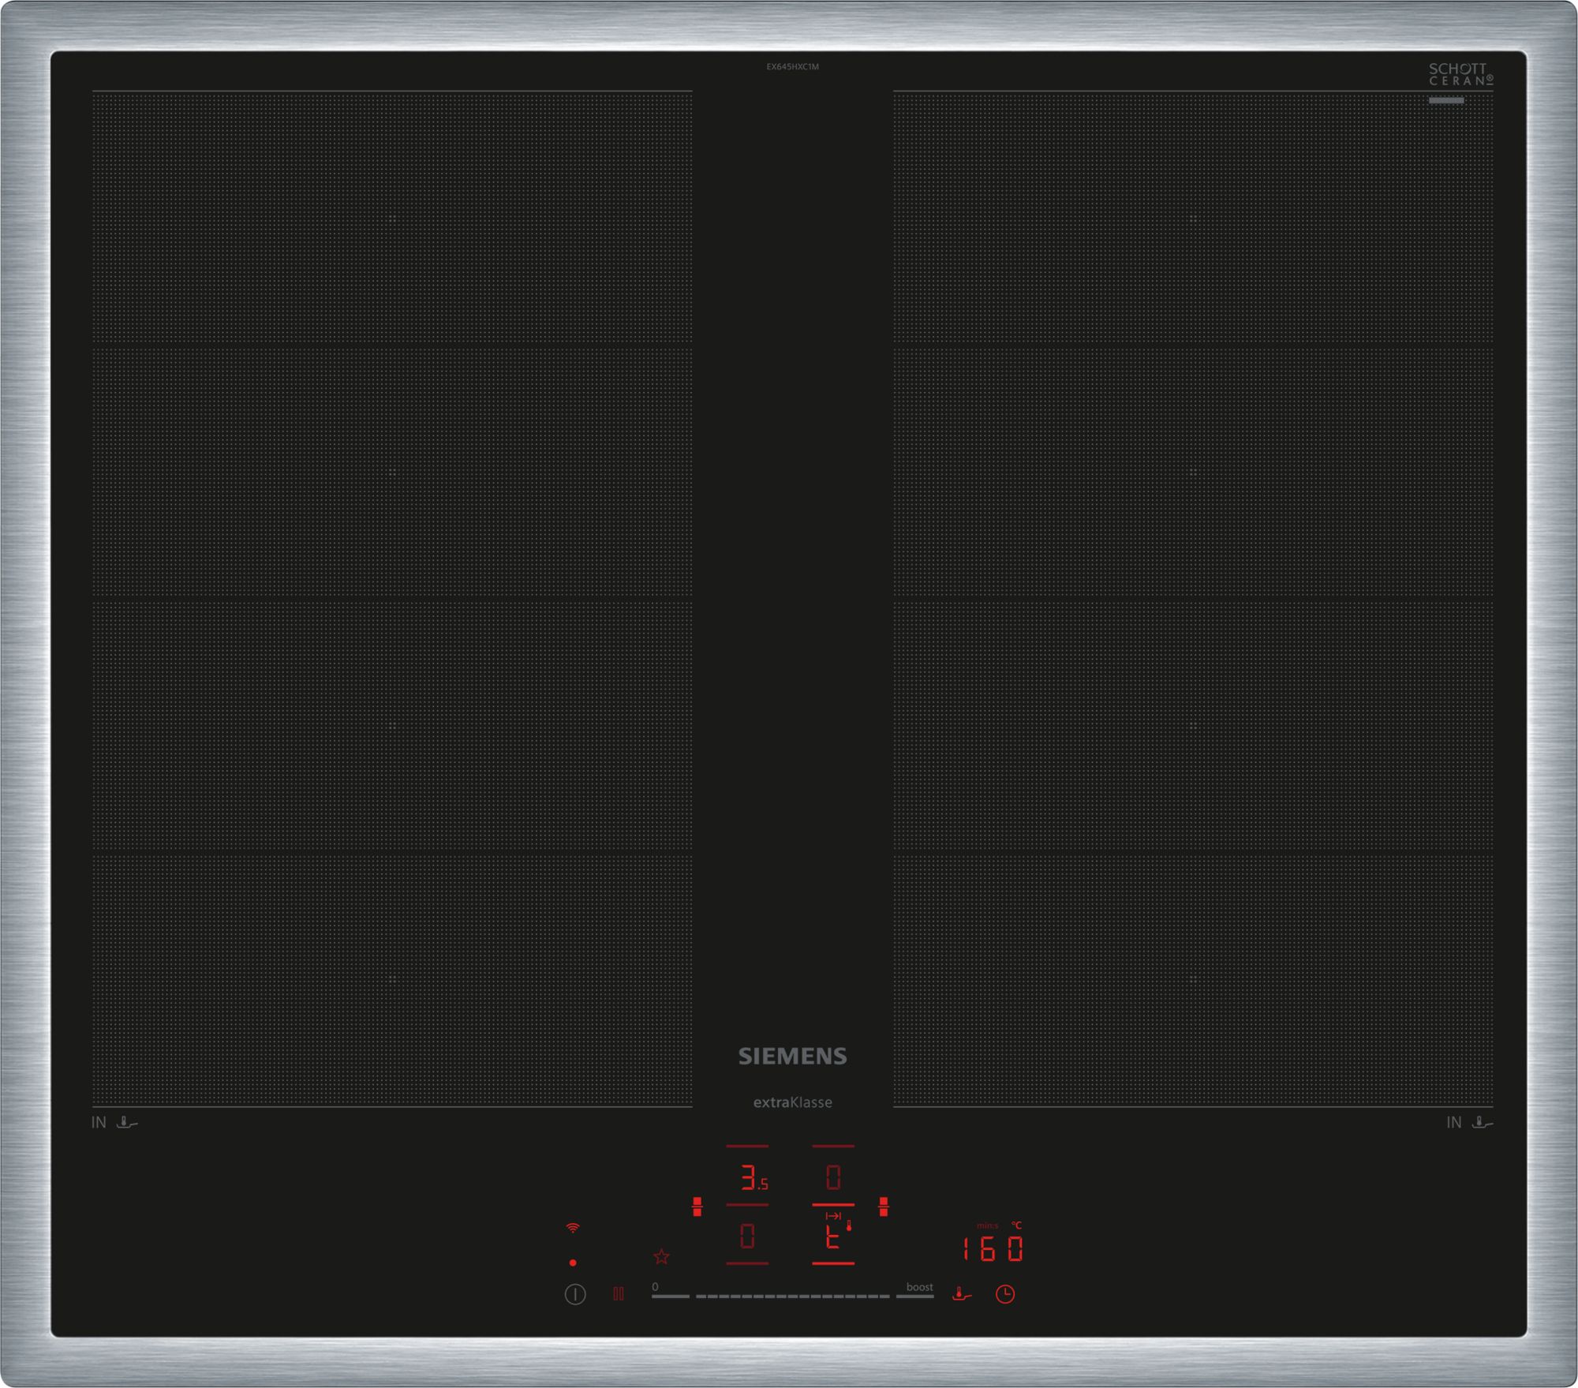
Task: Tap the red dot indicator below Wi-Fi
Action: pyautogui.click(x=573, y=1263)
